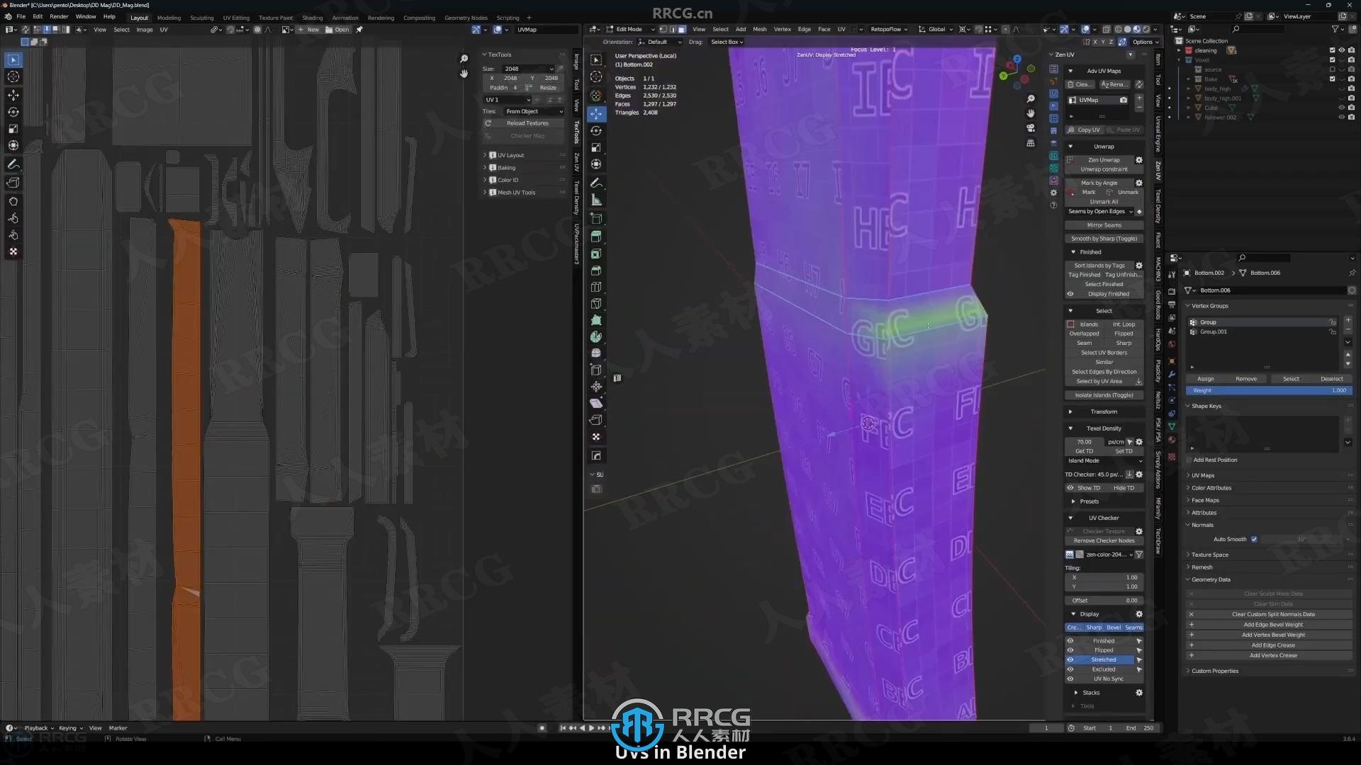1361x765 pixels.
Task: Open the Mesh menu in 3D viewport
Action: (x=759, y=29)
